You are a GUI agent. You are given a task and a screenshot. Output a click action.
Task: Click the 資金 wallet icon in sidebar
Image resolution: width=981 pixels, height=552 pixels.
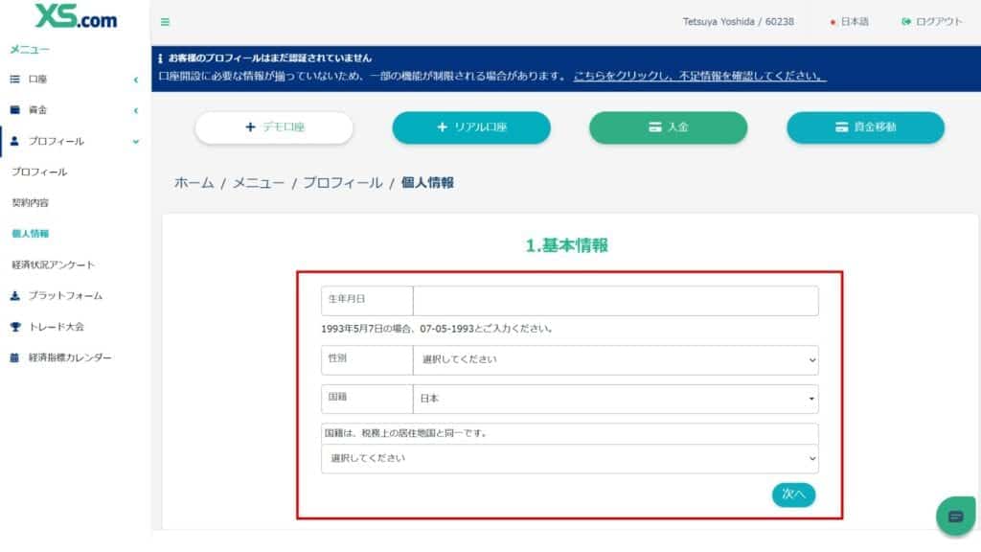tap(15, 110)
